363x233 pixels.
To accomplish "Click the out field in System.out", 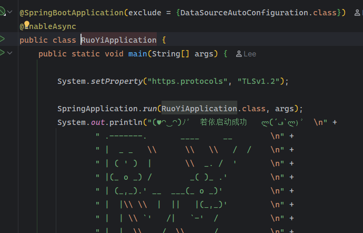I will pyautogui.click(x=97, y=122).
